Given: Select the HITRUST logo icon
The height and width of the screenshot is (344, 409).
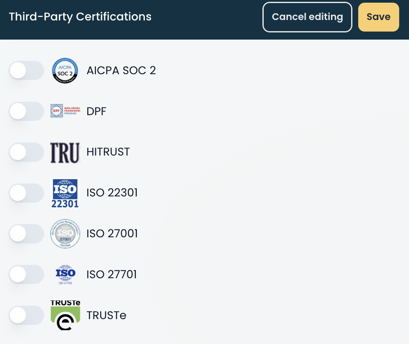Looking at the screenshot, I should [65, 152].
